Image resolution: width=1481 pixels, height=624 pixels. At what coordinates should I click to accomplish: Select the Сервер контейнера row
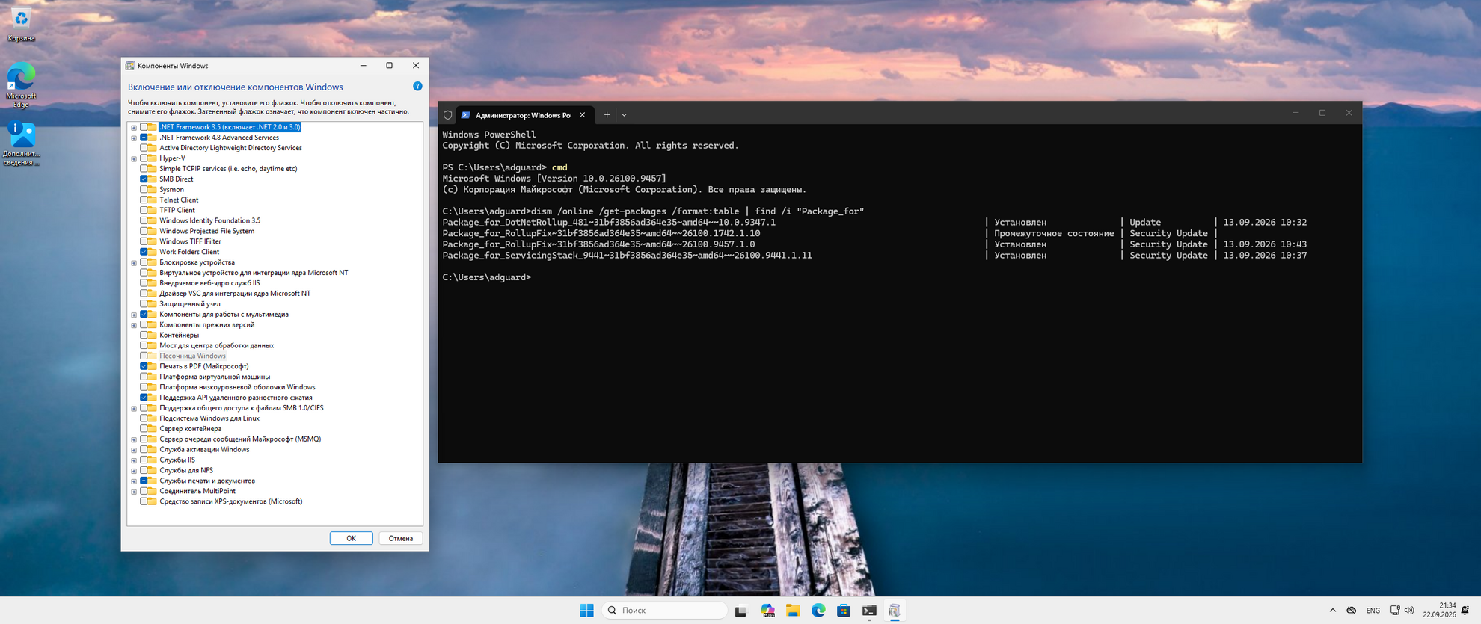tap(190, 429)
